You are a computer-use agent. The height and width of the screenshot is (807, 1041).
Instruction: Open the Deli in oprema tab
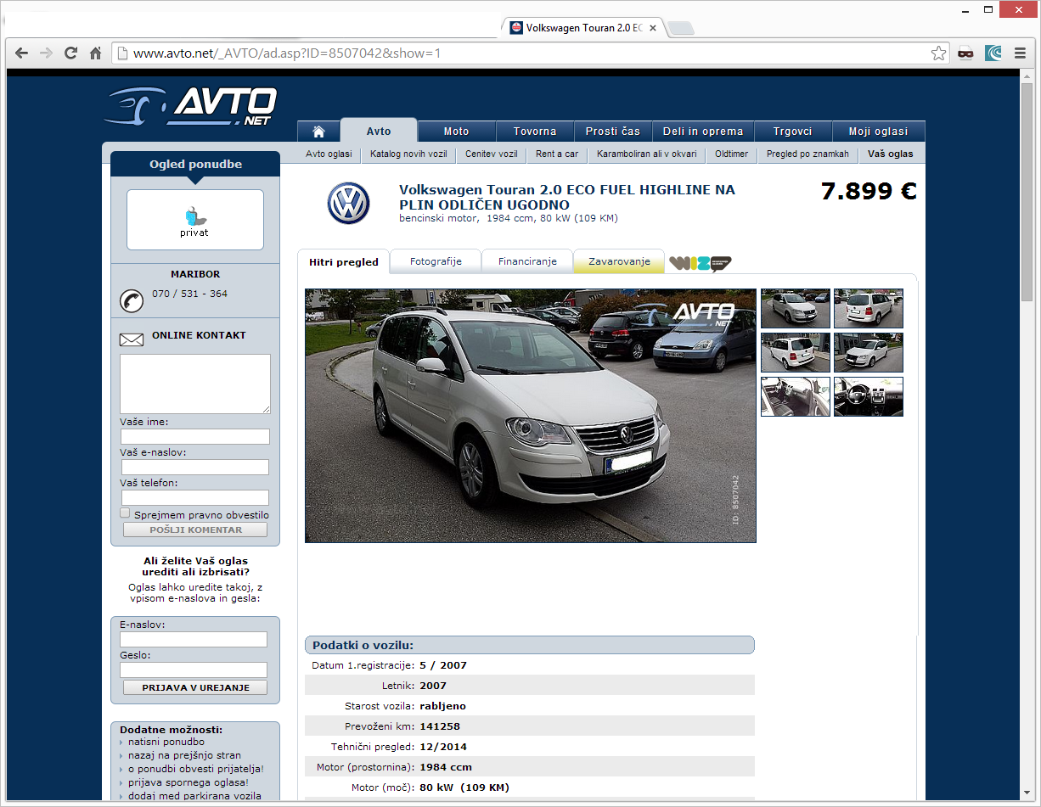click(x=703, y=132)
